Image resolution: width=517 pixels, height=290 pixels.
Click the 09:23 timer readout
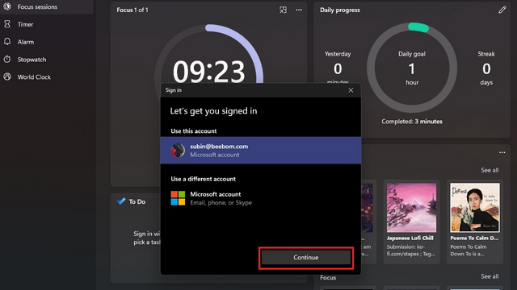pyautogui.click(x=208, y=72)
